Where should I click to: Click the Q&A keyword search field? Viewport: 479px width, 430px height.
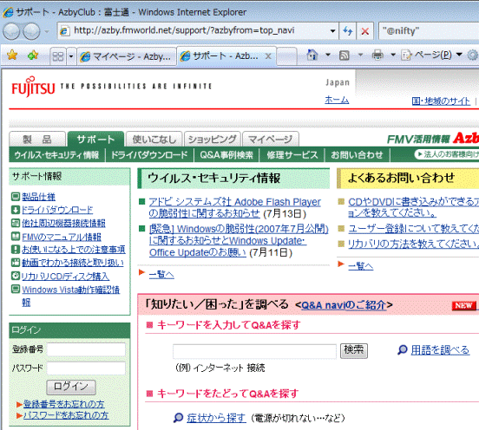coord(255,351)
